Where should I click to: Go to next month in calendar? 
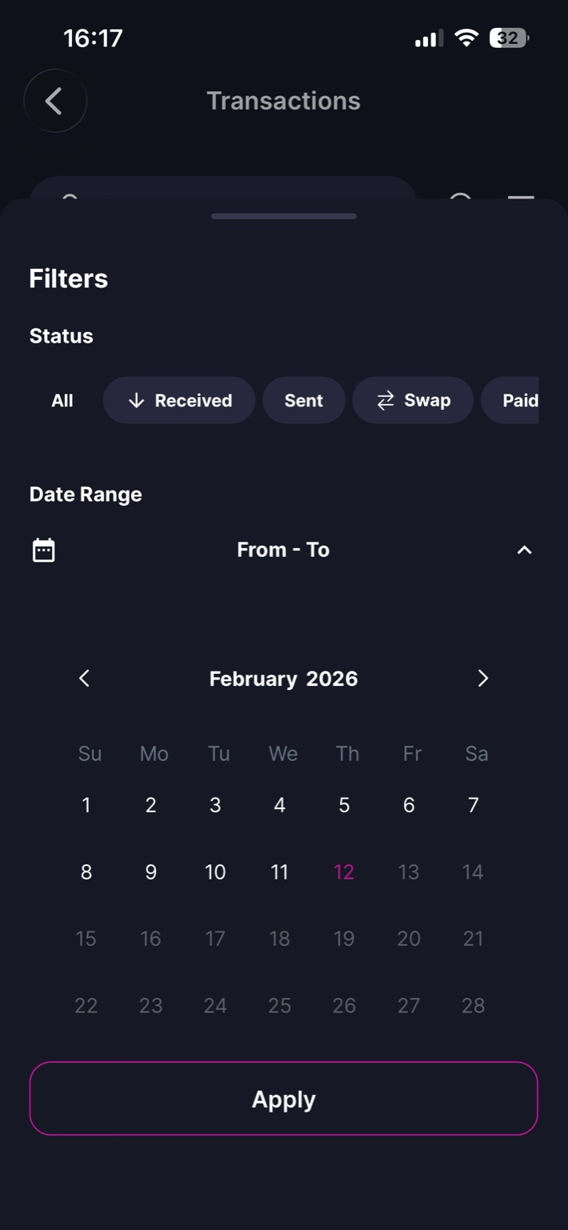[482, 679]
